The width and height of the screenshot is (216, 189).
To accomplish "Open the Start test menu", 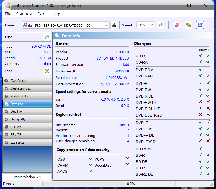I will point(24,14).
